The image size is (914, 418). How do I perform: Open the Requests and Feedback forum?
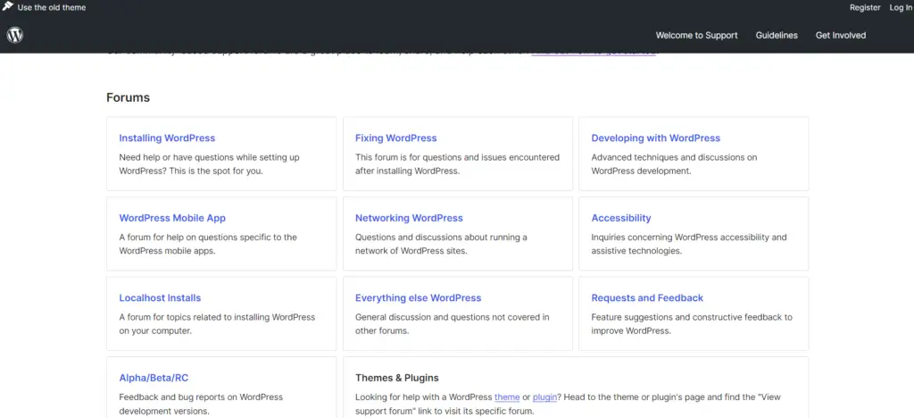(x=647, y=298)
